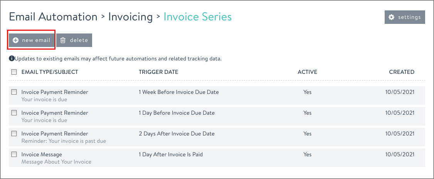Image resolution: width=434 pixels, height=179 pixels.
Task: Click the Created column header
Action: click(x=401, y=72)
